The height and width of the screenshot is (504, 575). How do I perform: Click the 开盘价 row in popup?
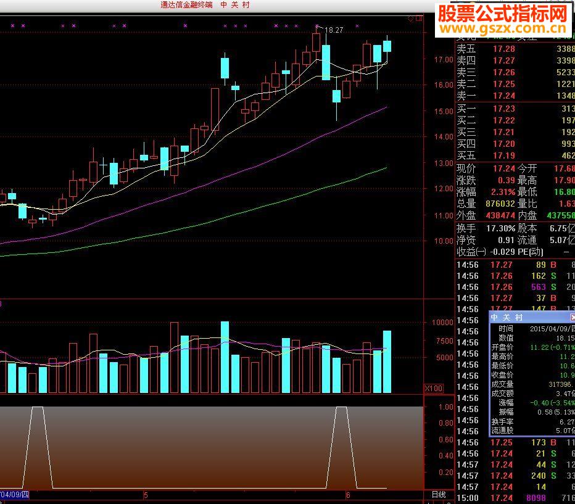[533, 347]
